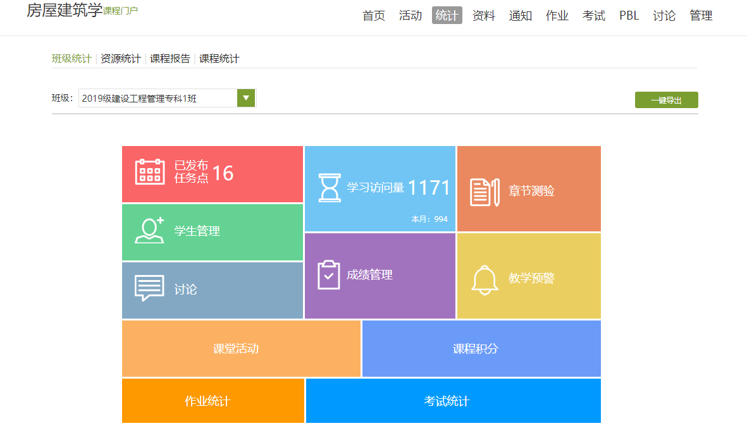The image size is (747, 433).
Task: Go to 首页 in the top navigation
Action: 374,16
